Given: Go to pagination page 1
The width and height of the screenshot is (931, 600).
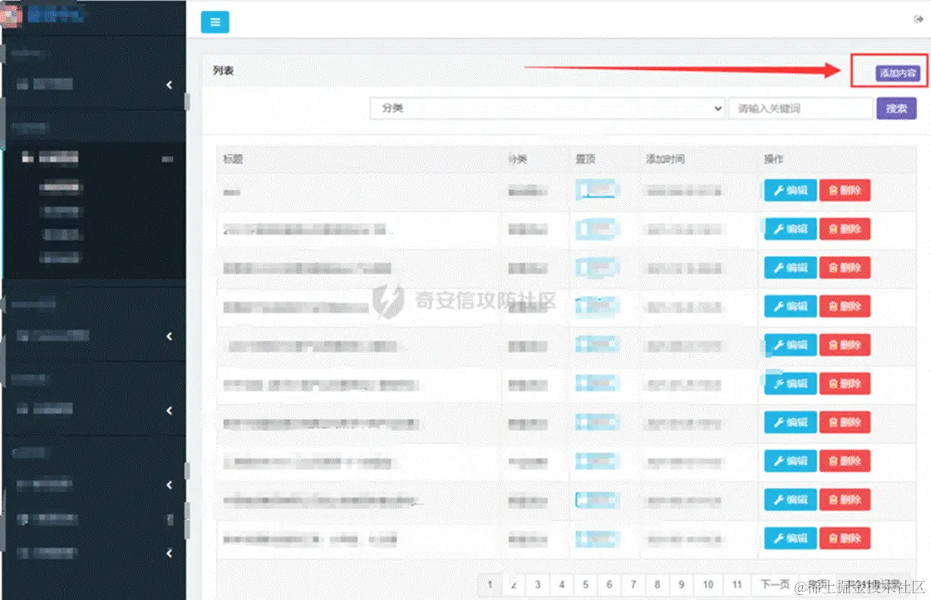Looking at the screenshot, I should click(490, 584).
